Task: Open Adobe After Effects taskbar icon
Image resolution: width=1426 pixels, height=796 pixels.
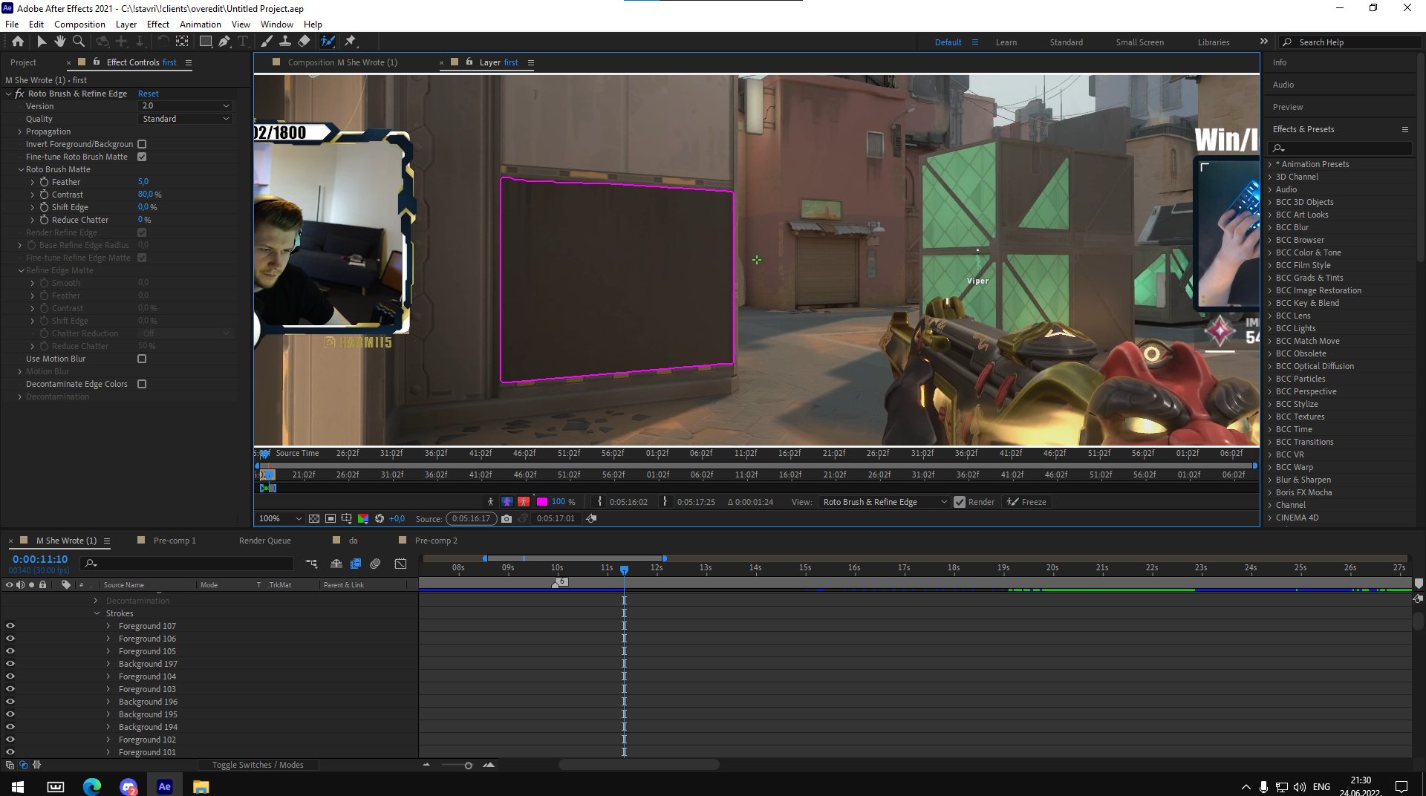Action: (x=165, y=786)
